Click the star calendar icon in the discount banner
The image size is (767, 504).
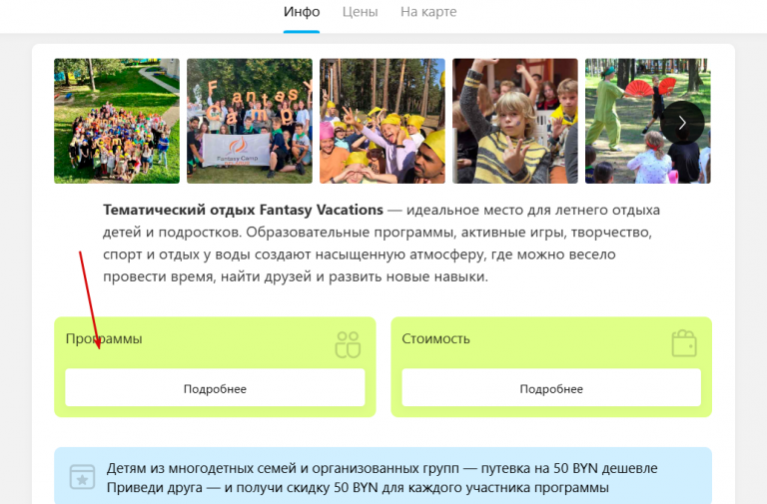(x=82, y=477)
